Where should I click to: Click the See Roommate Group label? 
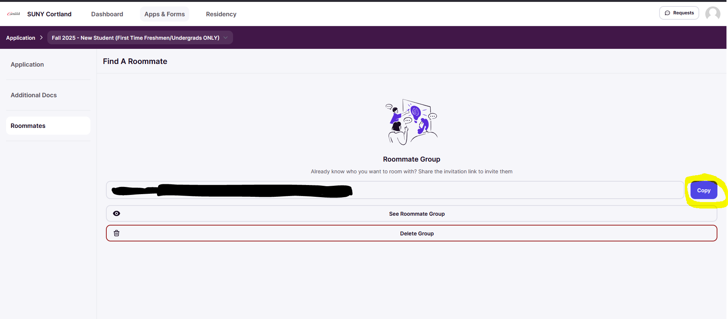pos(417,214)
